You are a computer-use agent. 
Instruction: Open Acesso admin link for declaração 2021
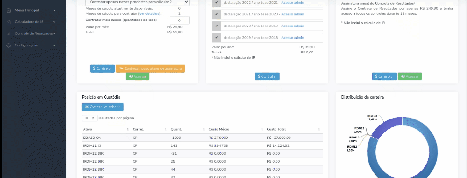(293, 14)
